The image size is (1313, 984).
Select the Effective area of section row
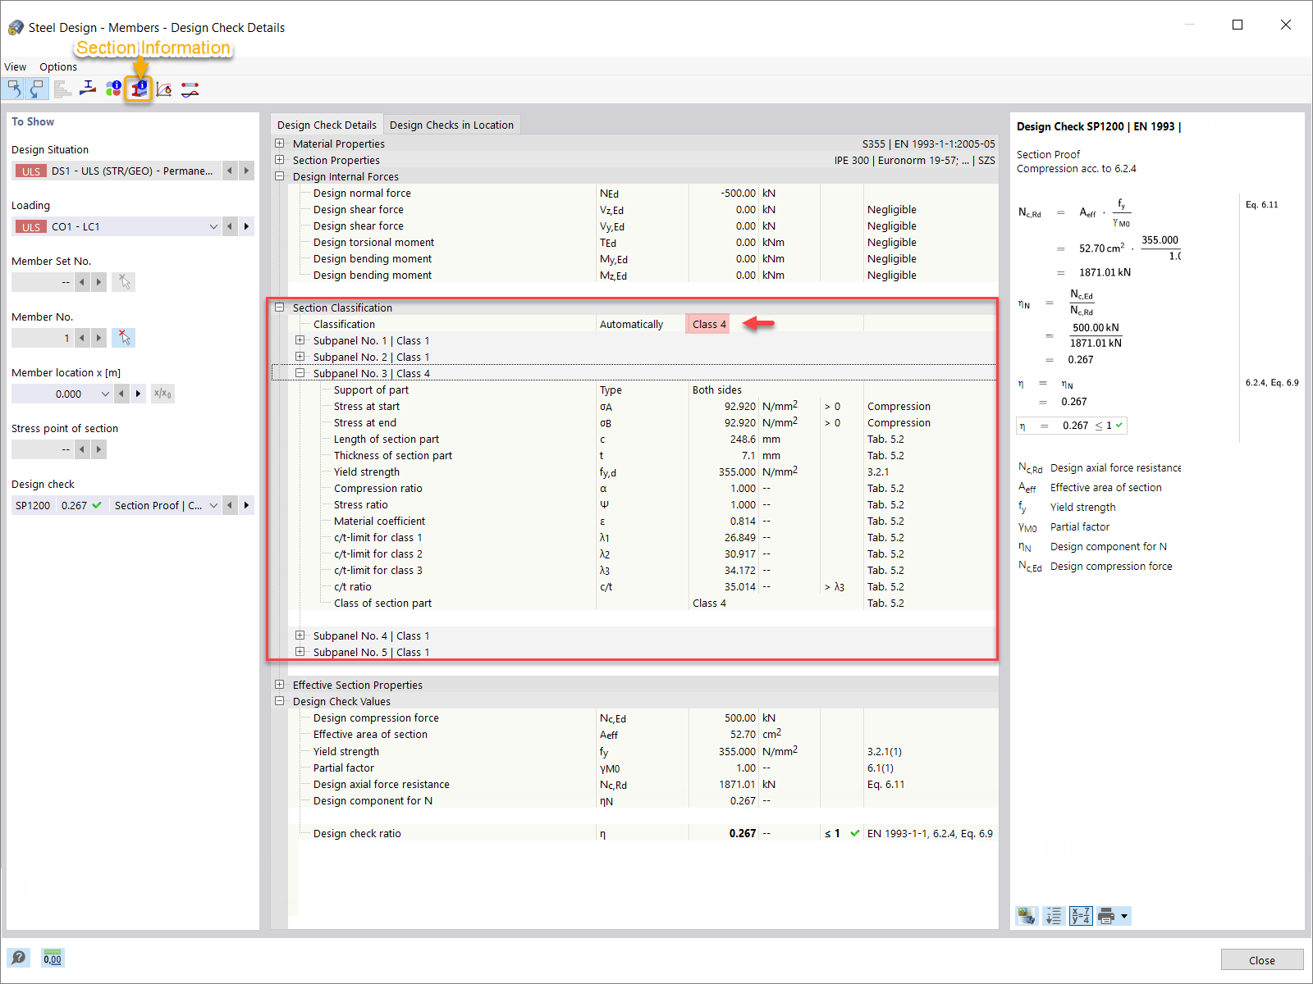643,734
